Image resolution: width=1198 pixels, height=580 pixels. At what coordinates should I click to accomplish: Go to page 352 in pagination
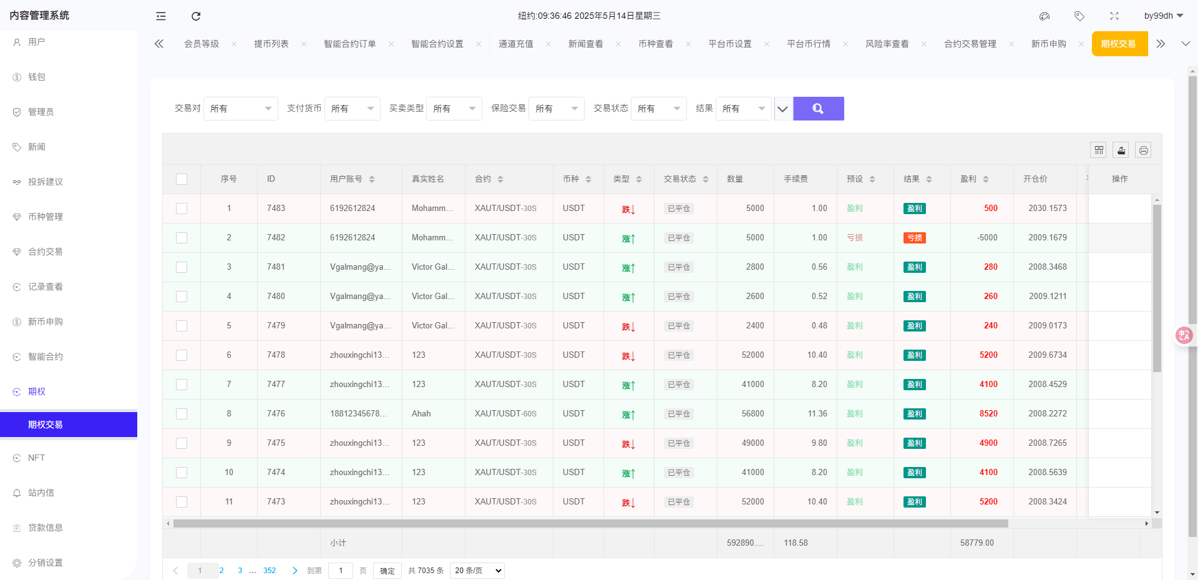(x=270, y=570)
